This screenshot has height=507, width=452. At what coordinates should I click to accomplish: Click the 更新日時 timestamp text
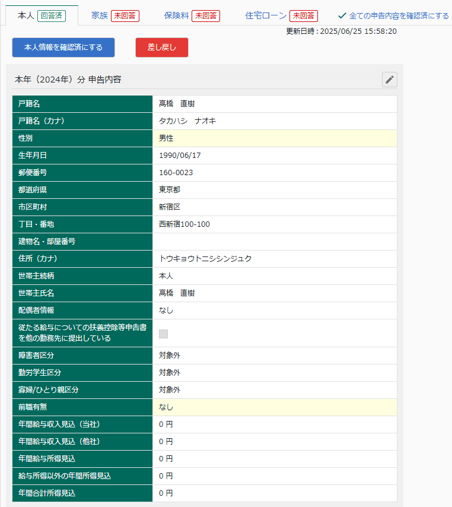pyautogui.click(x=342, y=31)
